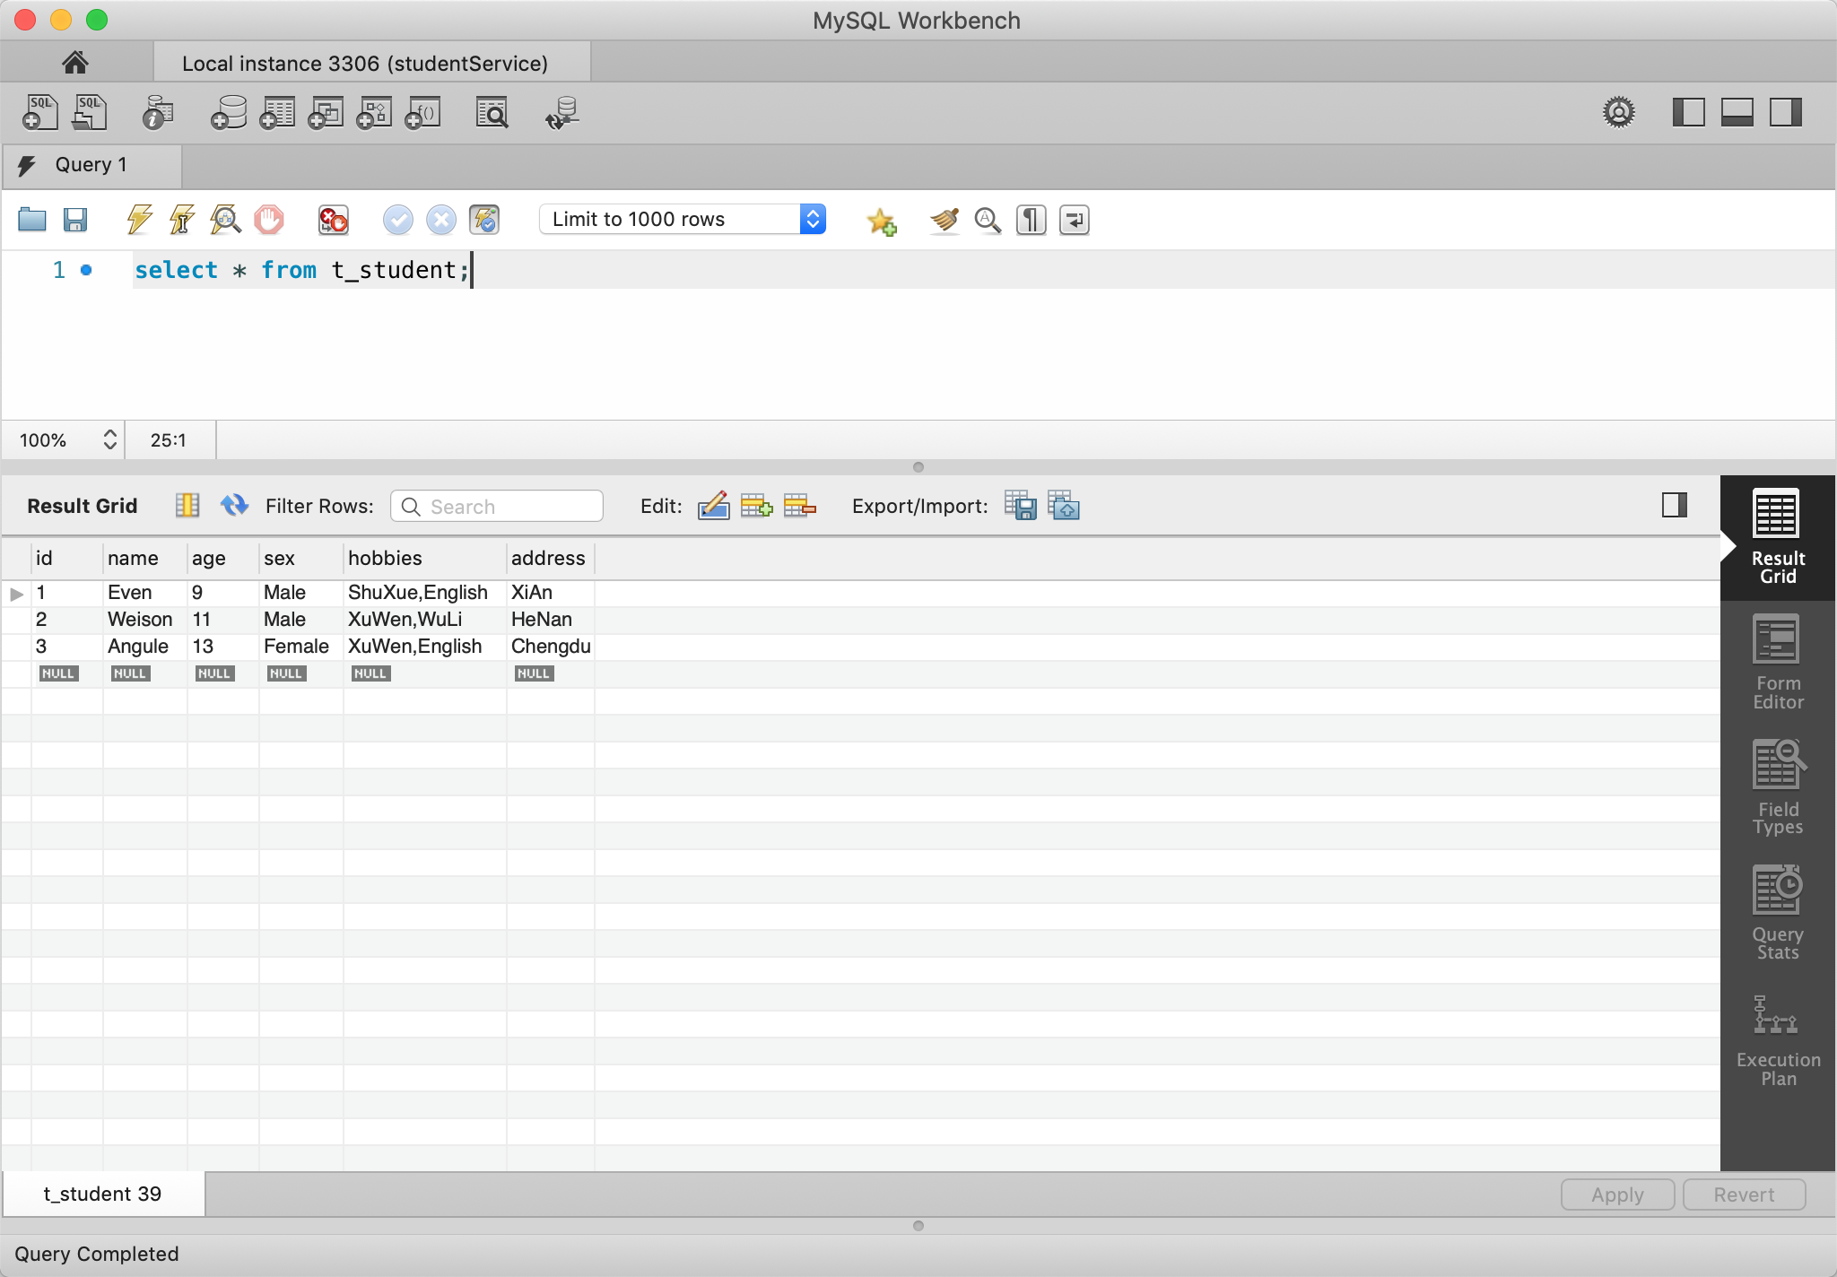
Task: Execute the query with lightning bolt
Action: pyautogui.click(x=139, y=219)
